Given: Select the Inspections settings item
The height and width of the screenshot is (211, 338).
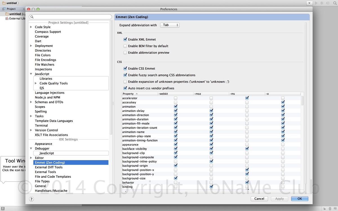Looking at the screenshot, I should [x=43, y=69].
